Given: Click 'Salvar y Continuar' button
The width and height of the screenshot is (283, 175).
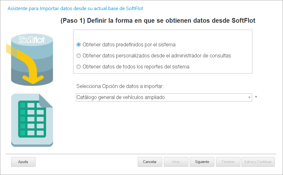Looking at the screenshot, I should pyautogui.click(x=258, y=162).
